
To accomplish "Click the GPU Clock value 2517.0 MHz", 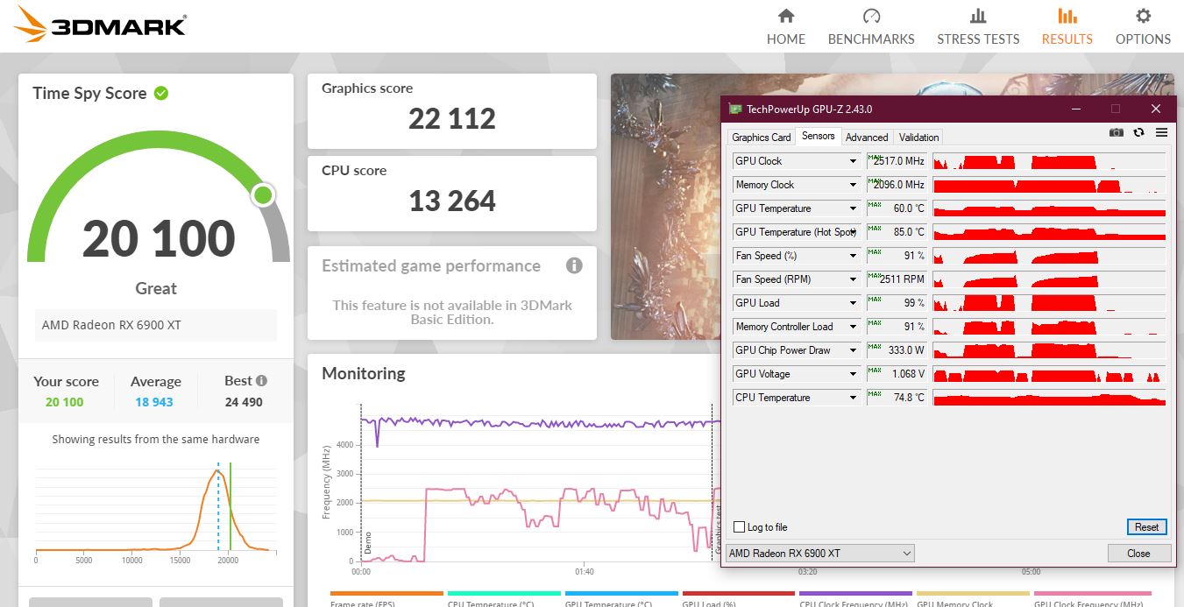I will [x=896, y=161].
